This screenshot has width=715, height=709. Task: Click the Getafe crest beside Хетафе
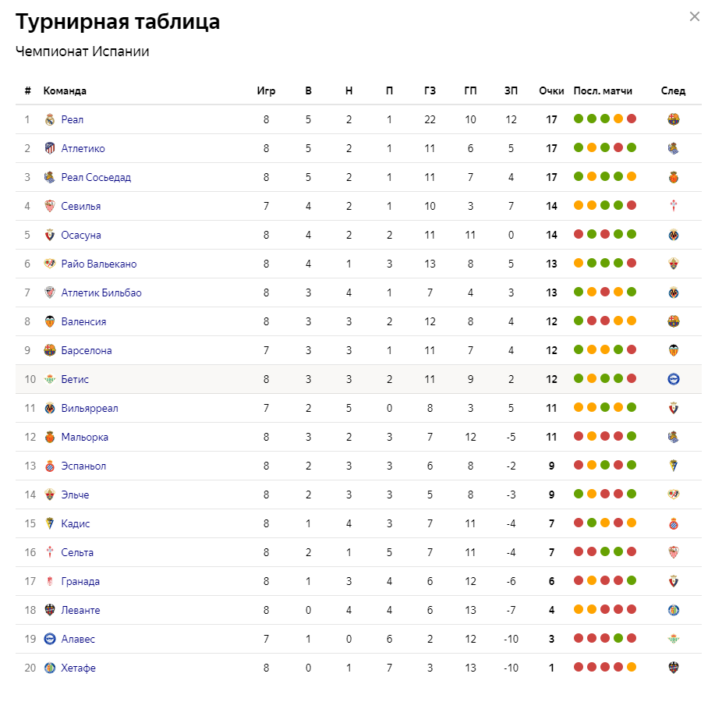coord(50,668)
